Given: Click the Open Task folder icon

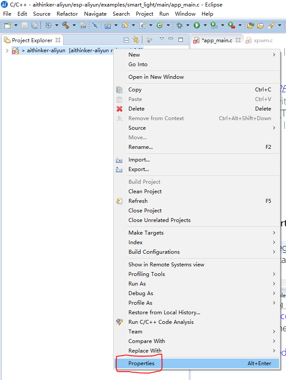Looking at the screenshot, I should click(x=261, y=25).
